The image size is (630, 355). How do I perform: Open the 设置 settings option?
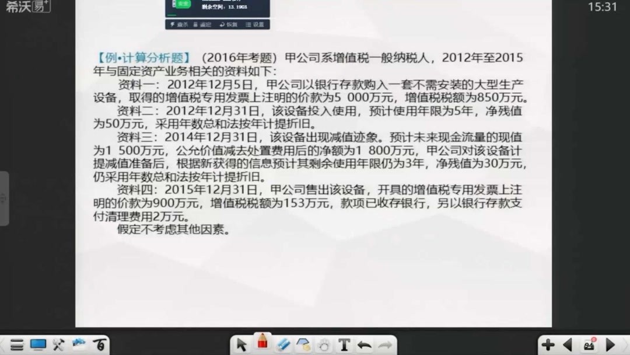coord(255,25)
